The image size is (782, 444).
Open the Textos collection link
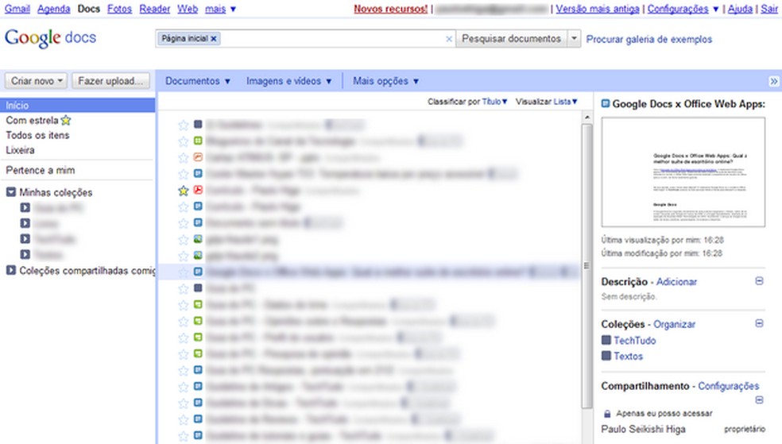pos(628,357)
